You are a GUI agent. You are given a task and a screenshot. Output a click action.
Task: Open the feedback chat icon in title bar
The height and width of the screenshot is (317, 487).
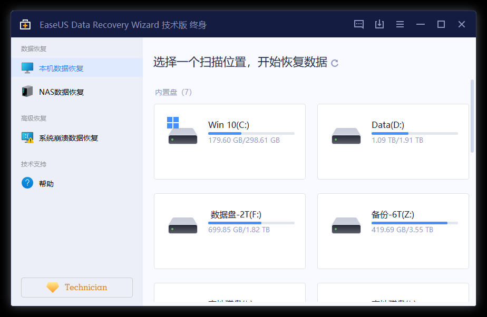coord(359,24)
